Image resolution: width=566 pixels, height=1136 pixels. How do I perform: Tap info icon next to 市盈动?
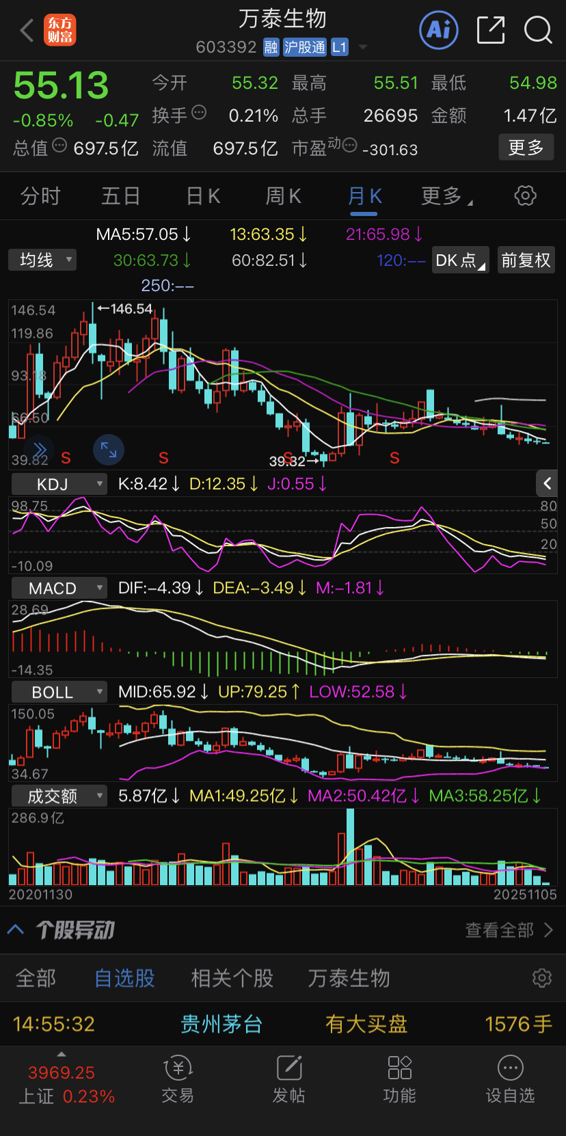coord(349,145)
